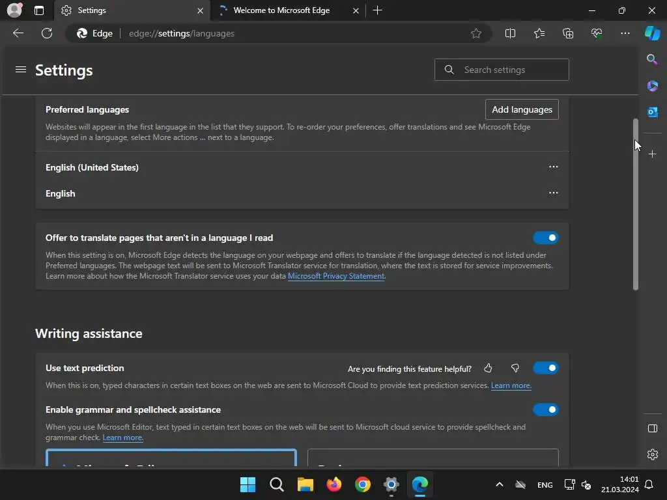This screenshot has height=500, width=667.
Task: Launch Firefox from taskbar
Action: [334, 484]
